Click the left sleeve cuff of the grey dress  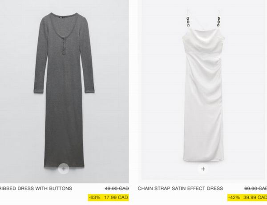(39, 91)
